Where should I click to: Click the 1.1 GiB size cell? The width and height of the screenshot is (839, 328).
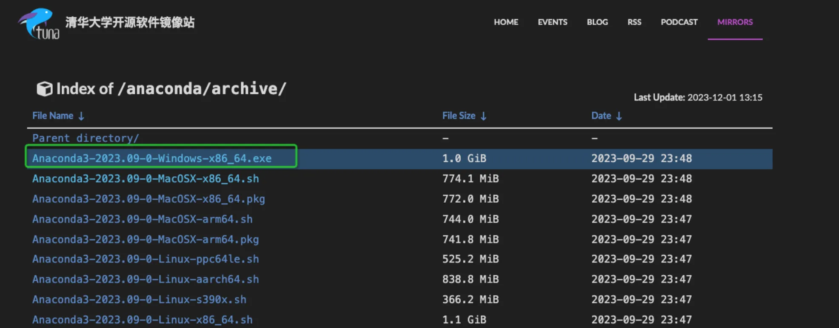pyautogui.click(x=464, y=320)
